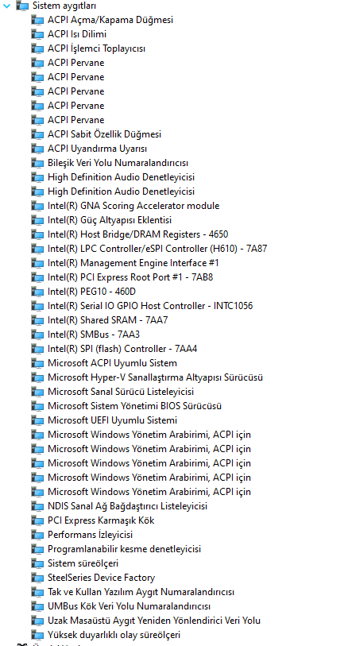
Task: Select Intel(R) SPI (flash) Controller - 7AA4
Action: pos(122,349)
